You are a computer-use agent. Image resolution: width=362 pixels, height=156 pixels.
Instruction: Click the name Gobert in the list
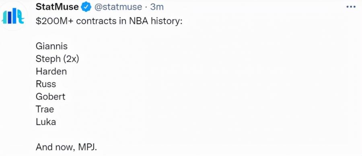[x=51, y=96]
